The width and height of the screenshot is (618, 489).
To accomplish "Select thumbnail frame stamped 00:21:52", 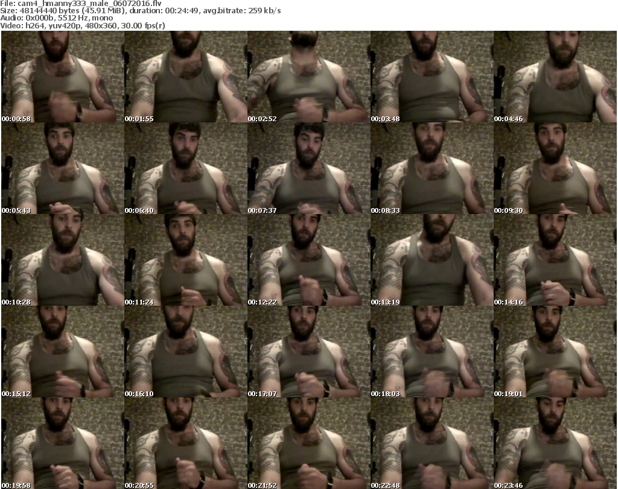I will 308,443.
